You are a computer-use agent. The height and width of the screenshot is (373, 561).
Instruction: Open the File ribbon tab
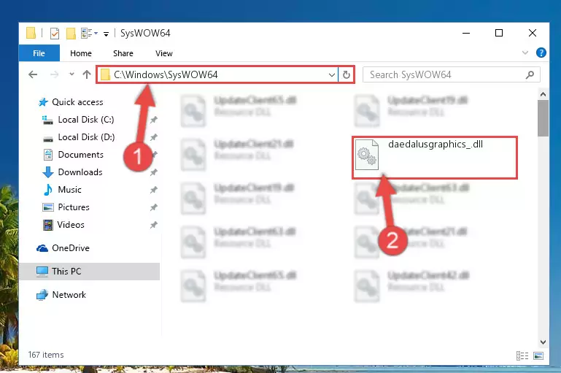(39, 53)
